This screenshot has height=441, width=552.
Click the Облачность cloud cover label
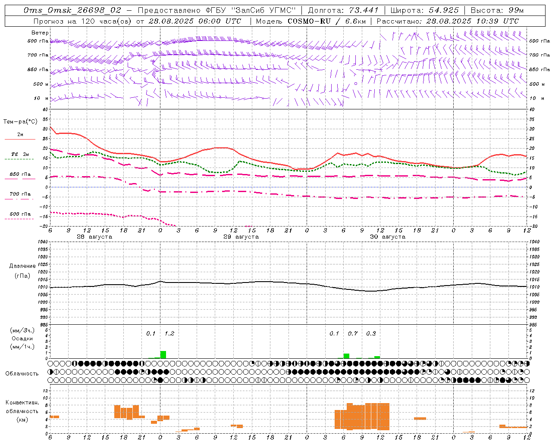[x=22, y=373]
